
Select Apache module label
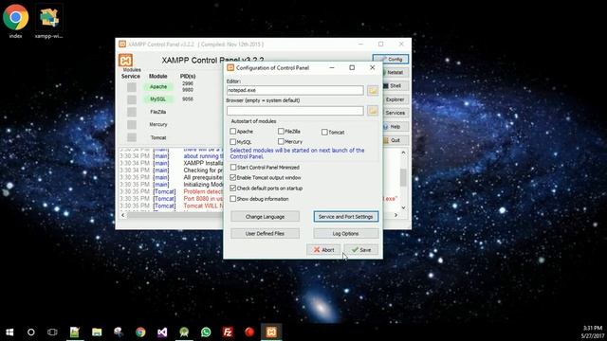[158, 87]
